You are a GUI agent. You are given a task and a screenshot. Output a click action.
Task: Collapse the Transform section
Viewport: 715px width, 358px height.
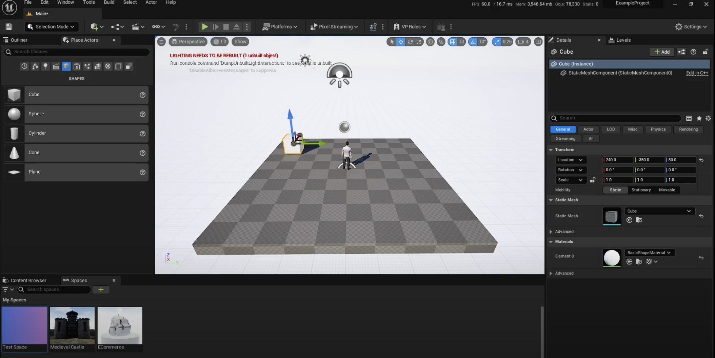[551, 150]
